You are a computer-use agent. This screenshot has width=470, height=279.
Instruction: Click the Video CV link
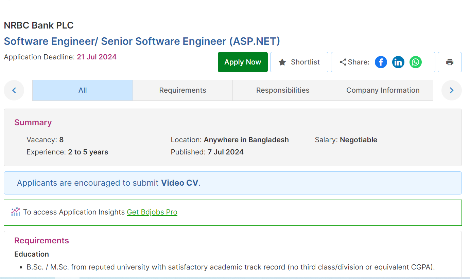pos(179,183)
